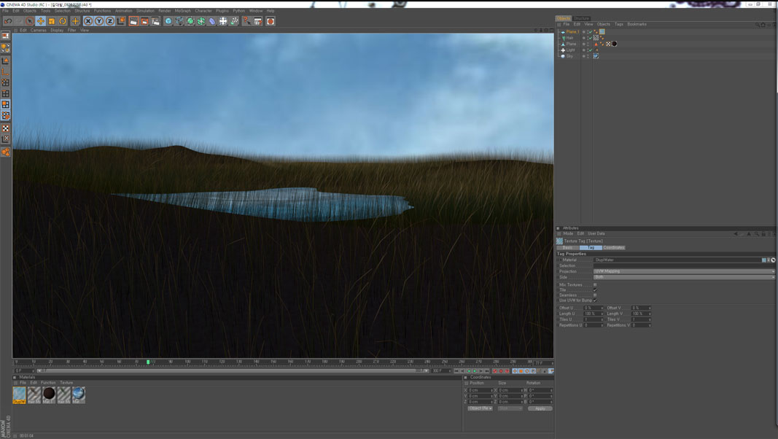Screen dimensions: 778x439
Task: Open the light objects icon in the toolbar
Action: pyautogui.click(x=223, y=21)
